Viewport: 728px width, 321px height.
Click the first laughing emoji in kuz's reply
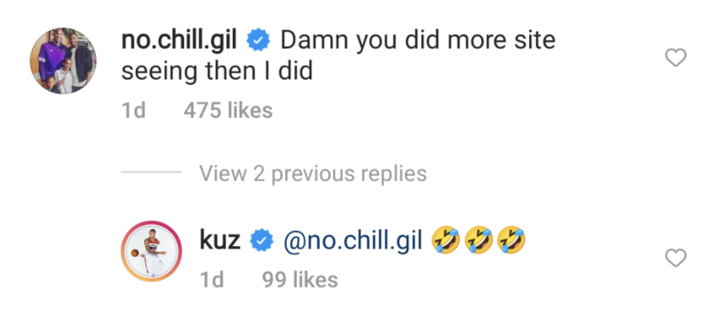445,240
